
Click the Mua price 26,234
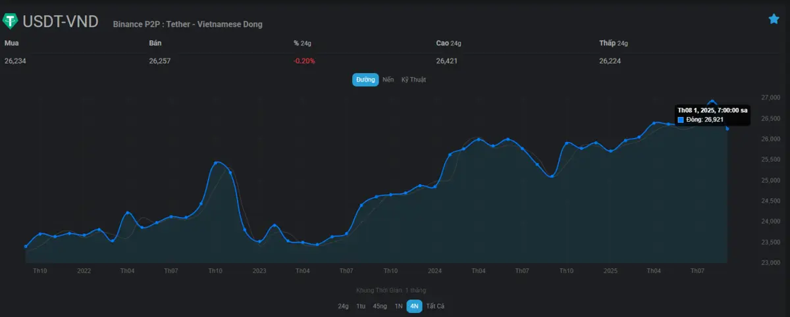click(15, 61)
